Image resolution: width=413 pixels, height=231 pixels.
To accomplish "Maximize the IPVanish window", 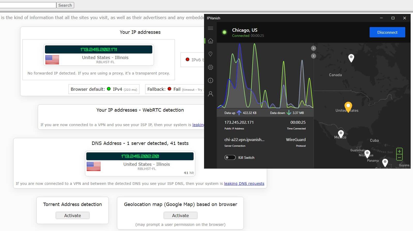I will [393, 18].
